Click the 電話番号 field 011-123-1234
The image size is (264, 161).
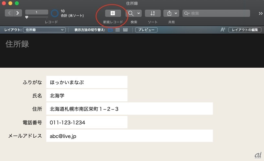[x=87, y=122]
